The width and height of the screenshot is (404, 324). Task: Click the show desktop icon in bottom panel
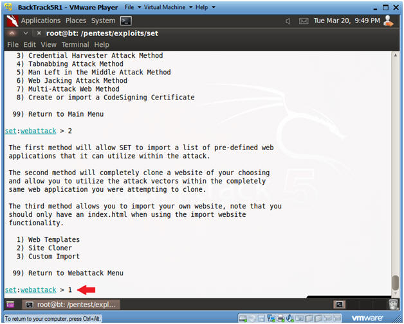(x=10, y=305)
